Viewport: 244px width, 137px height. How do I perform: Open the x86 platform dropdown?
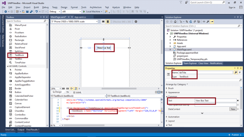pos(71,12)
